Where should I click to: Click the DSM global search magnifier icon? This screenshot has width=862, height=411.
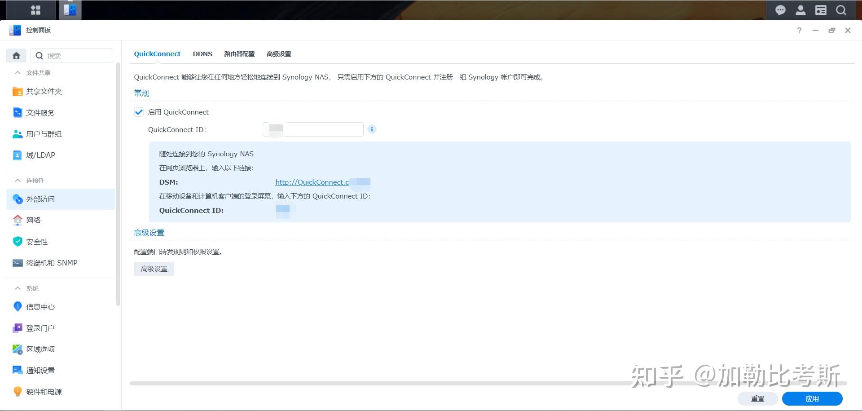pyautogui.click(x=841, y=10)
